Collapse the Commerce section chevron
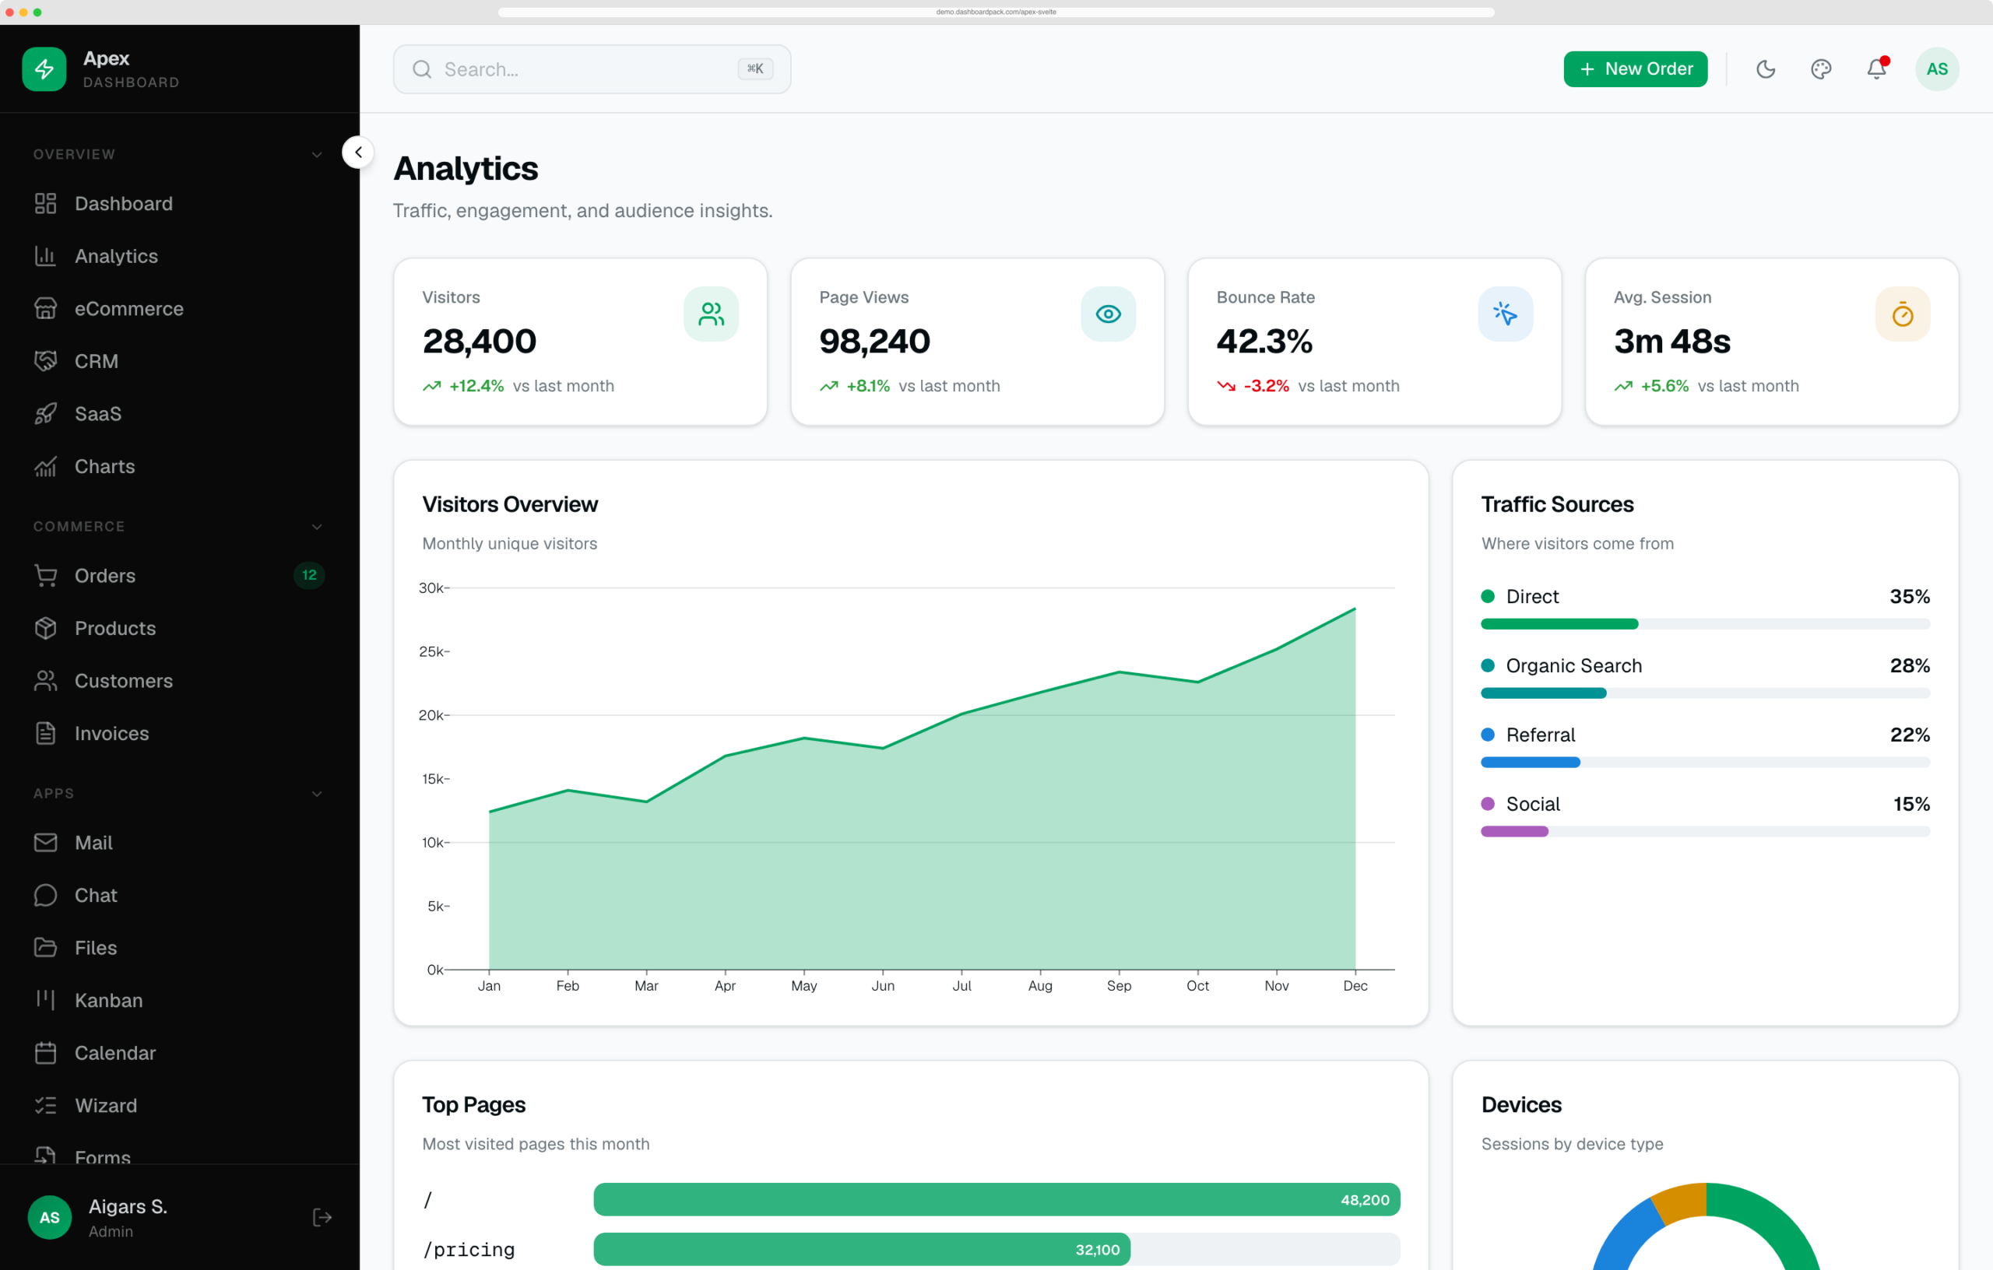Image resolution: width=1993 pixels, height=1270 pixels. pos(317,527)
